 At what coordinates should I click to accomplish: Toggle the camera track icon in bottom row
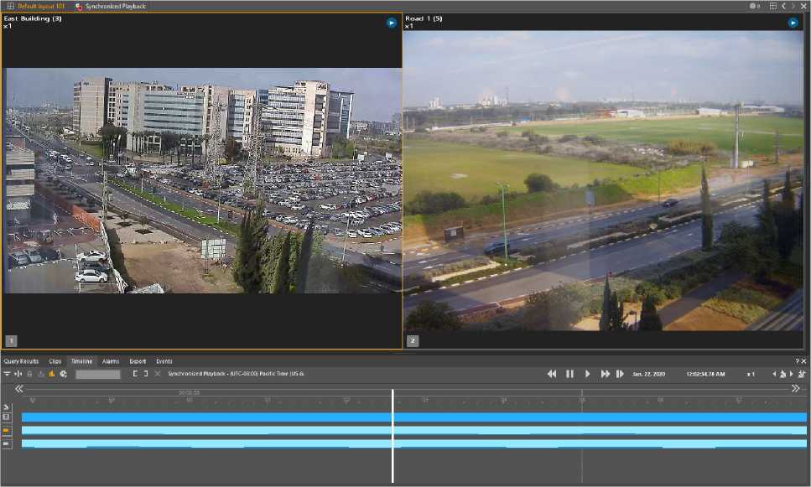(6, 443)
